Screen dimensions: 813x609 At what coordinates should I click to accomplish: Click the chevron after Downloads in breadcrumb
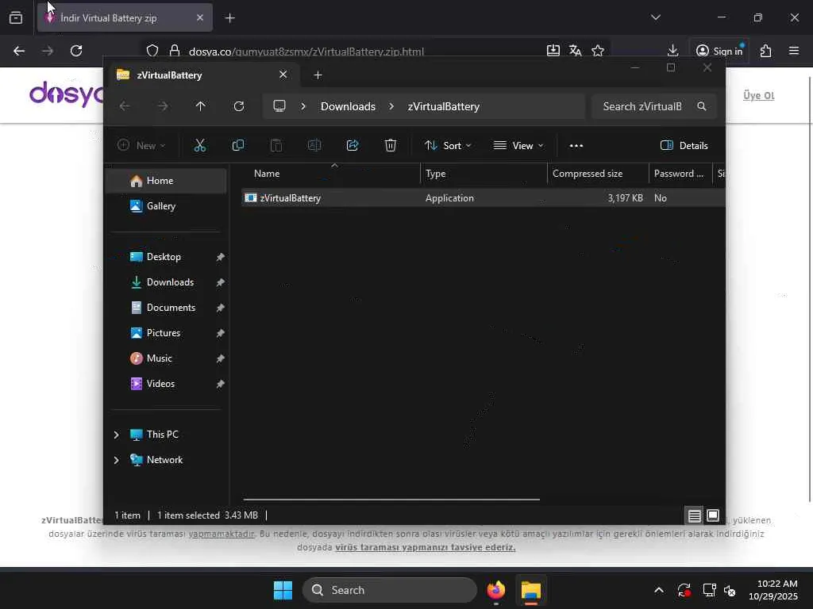tap(391, 106)
